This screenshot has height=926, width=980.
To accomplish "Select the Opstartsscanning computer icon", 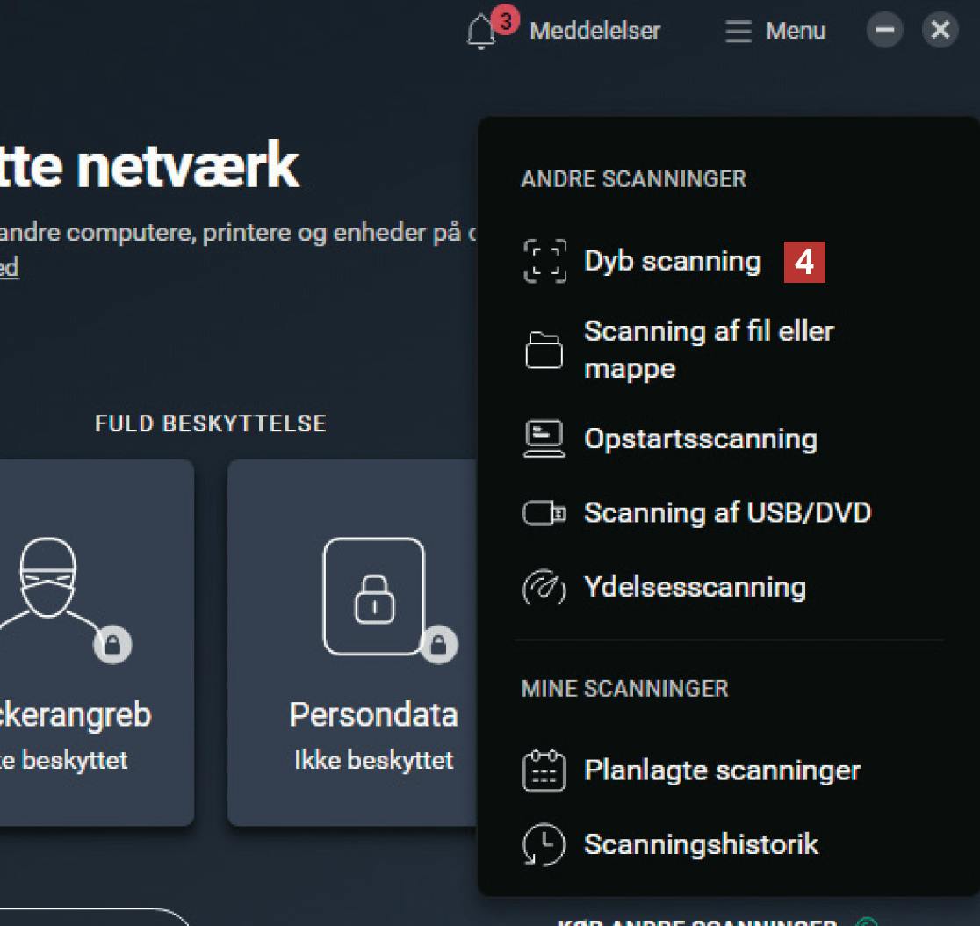I will click(544, 439).
